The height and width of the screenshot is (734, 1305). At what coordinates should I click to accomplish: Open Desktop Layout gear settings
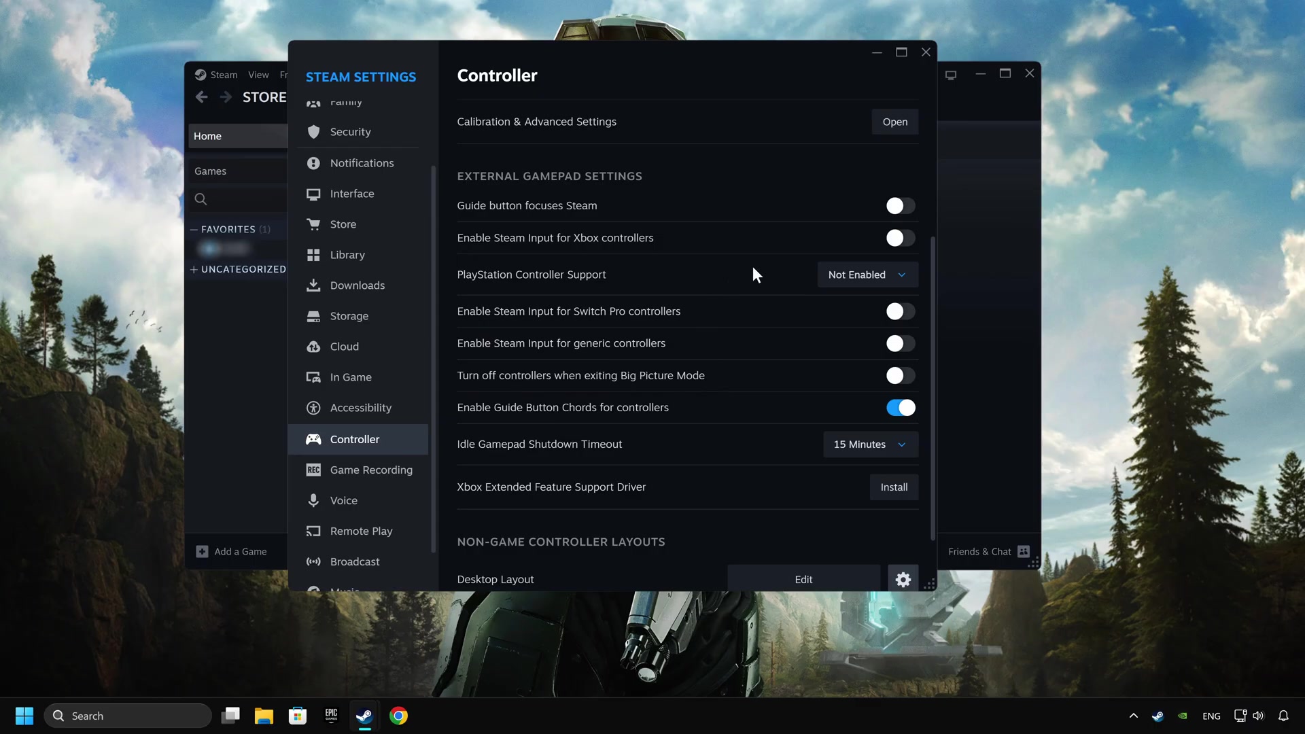click(903, 579)
